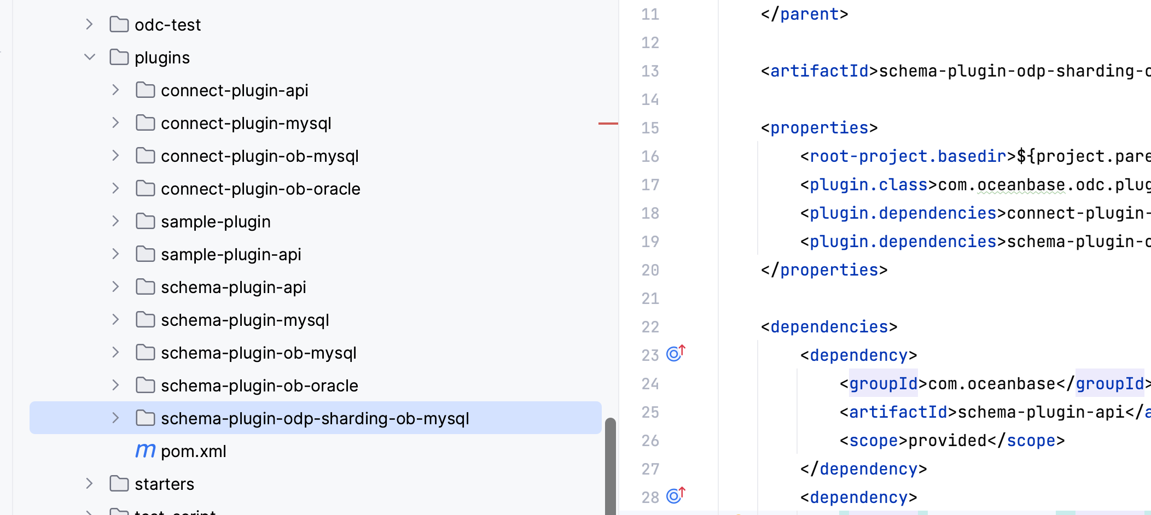
Task: Expand the sample-plugin-api node
Action: (115, 254)
